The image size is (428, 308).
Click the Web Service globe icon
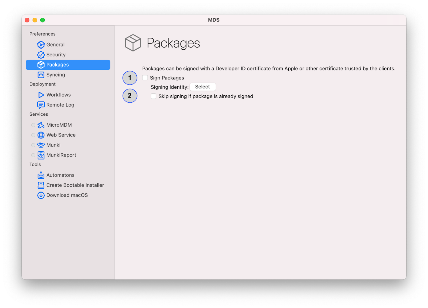(41, 135)
